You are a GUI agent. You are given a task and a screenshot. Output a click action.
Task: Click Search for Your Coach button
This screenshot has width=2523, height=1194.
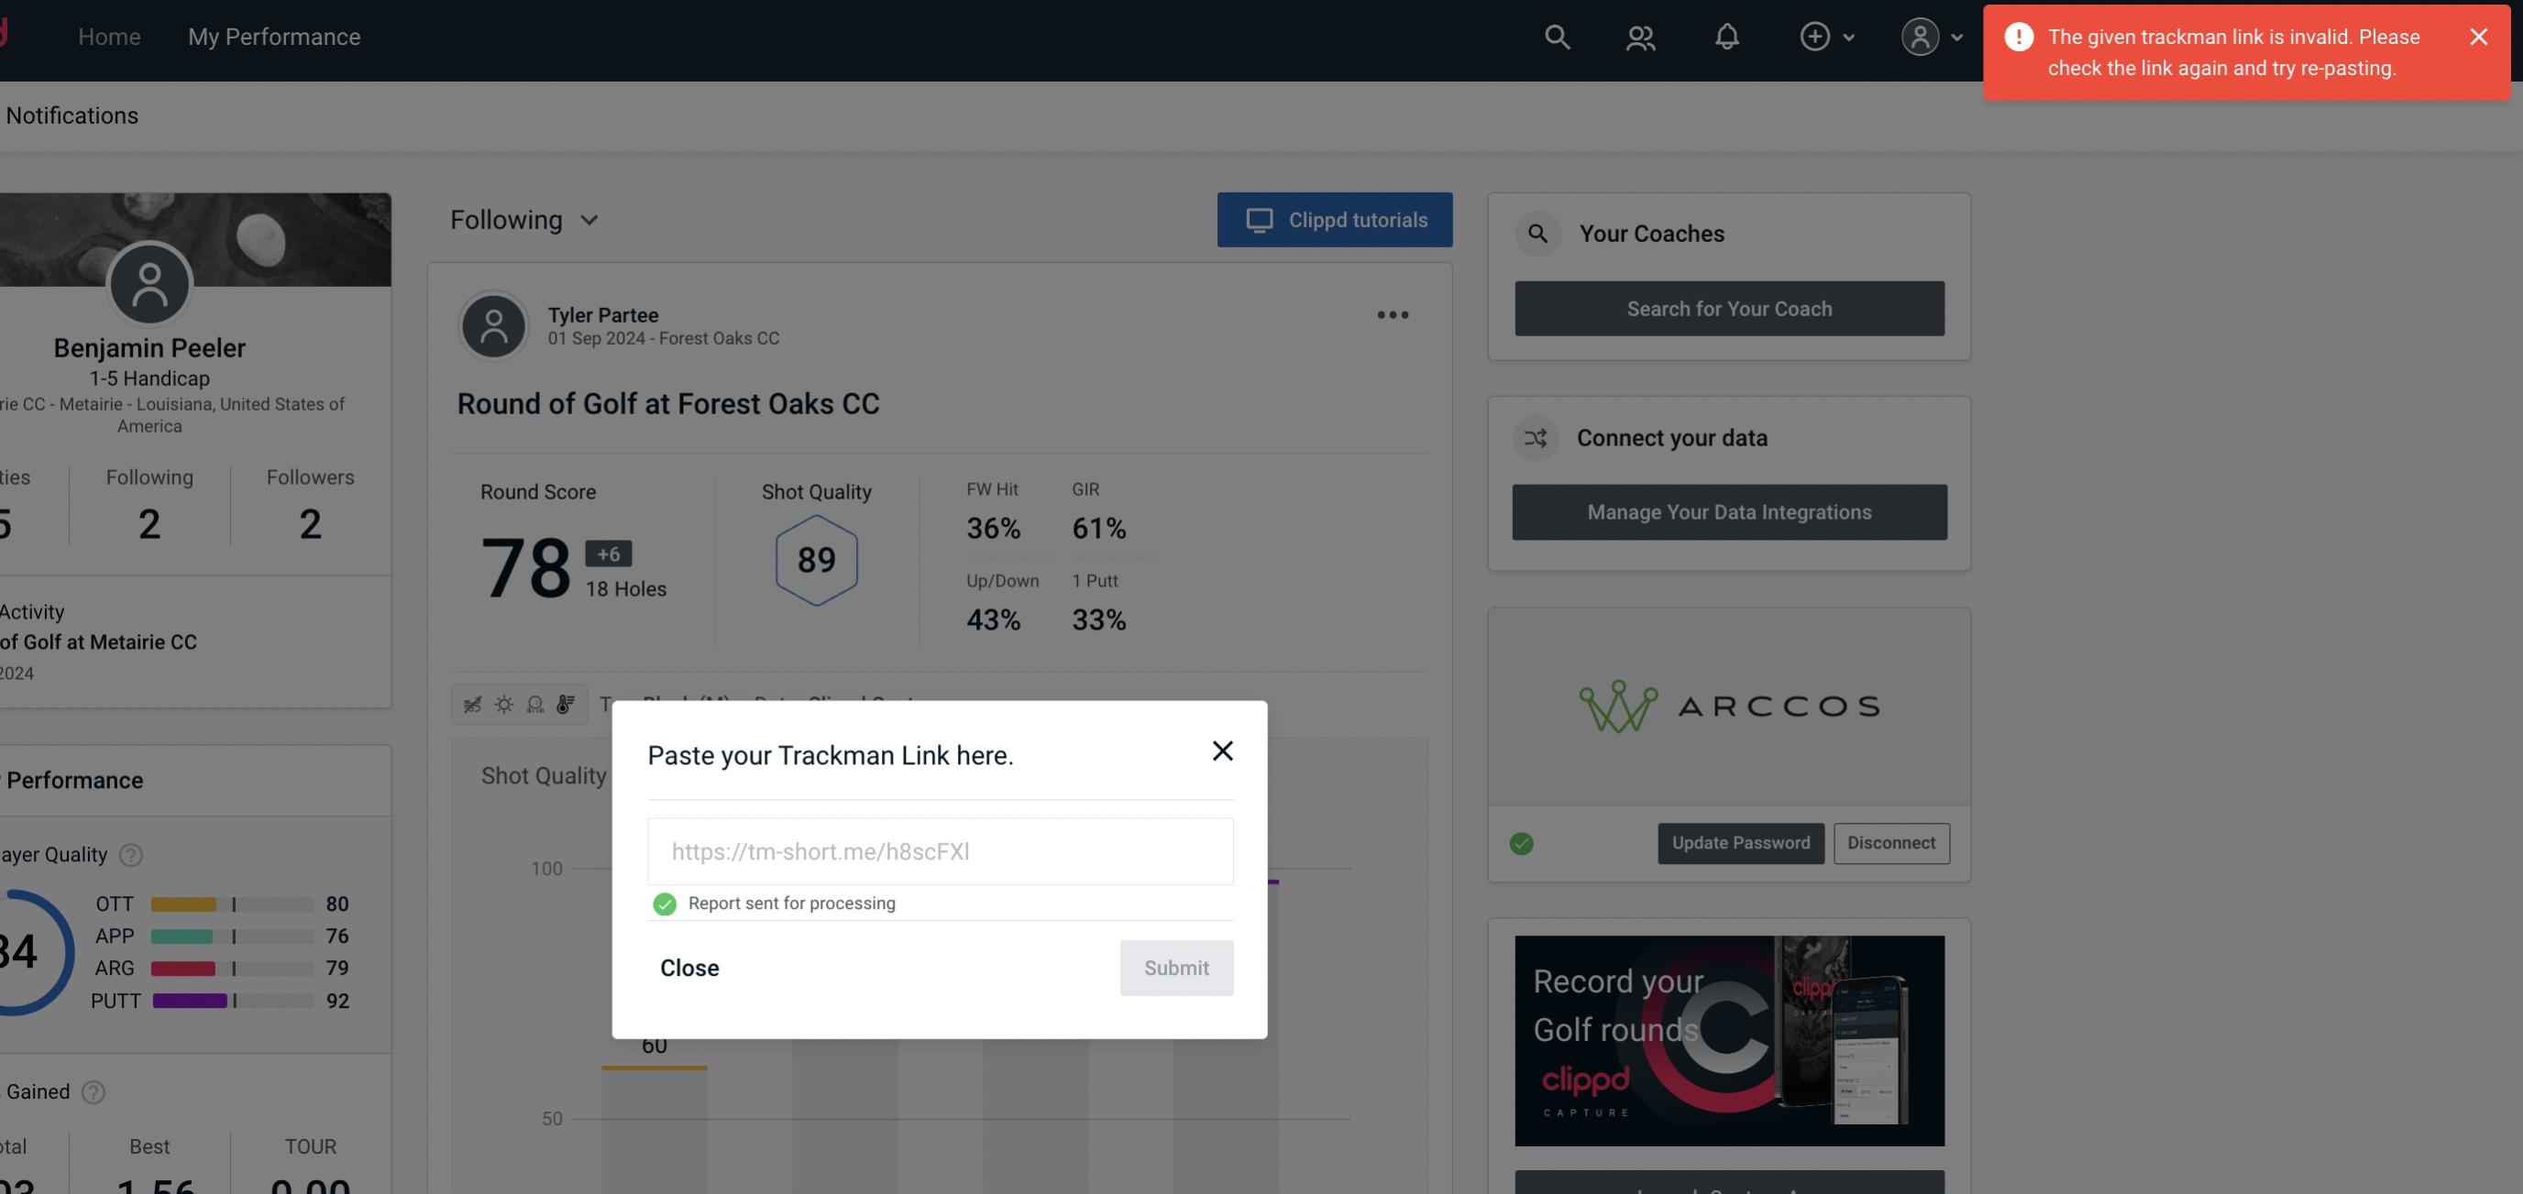pos(1730,309)
